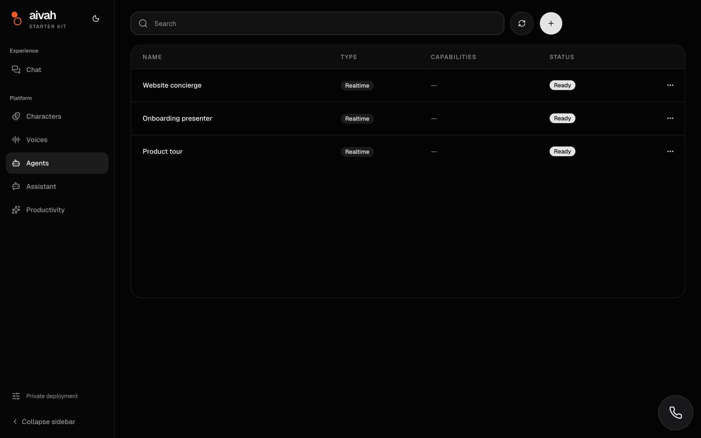Add a new agent with plus button
701x438 pixels.
(x=551, y=23)
